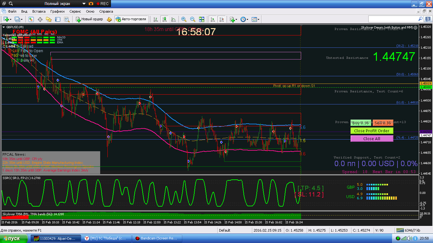Click the zoom out magnifier icon
Screen dimensions: 433x243
(x=192, y=19)
